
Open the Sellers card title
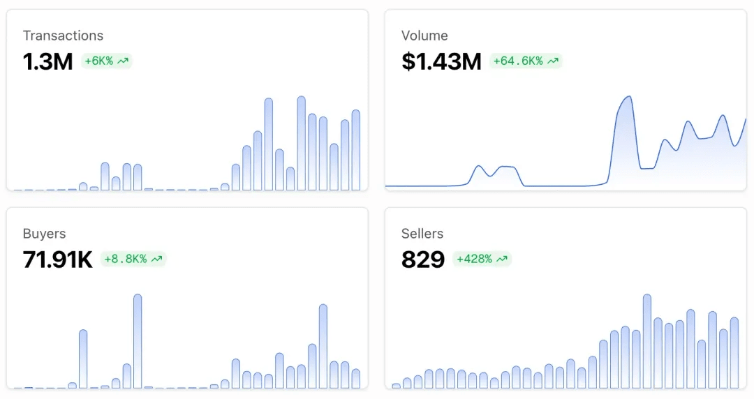pyautogui.click(x=422, y=234)
